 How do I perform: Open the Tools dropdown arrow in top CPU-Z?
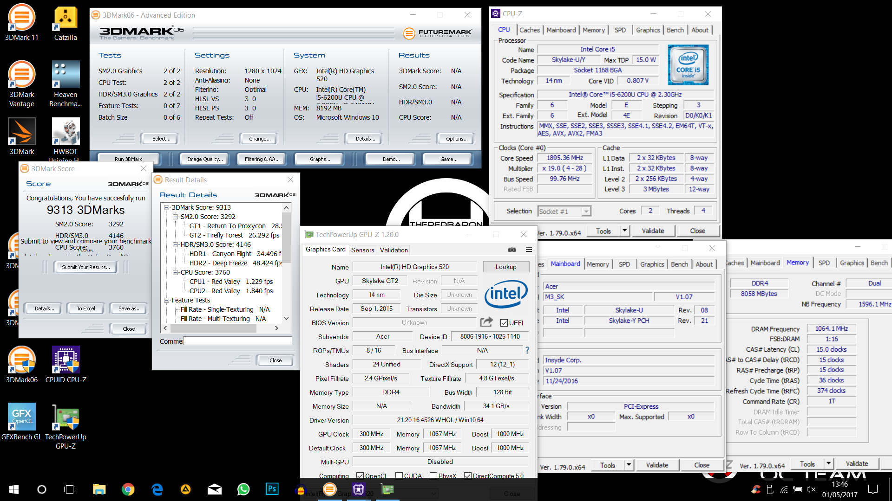pyautogui.click(x=625, y=231)
